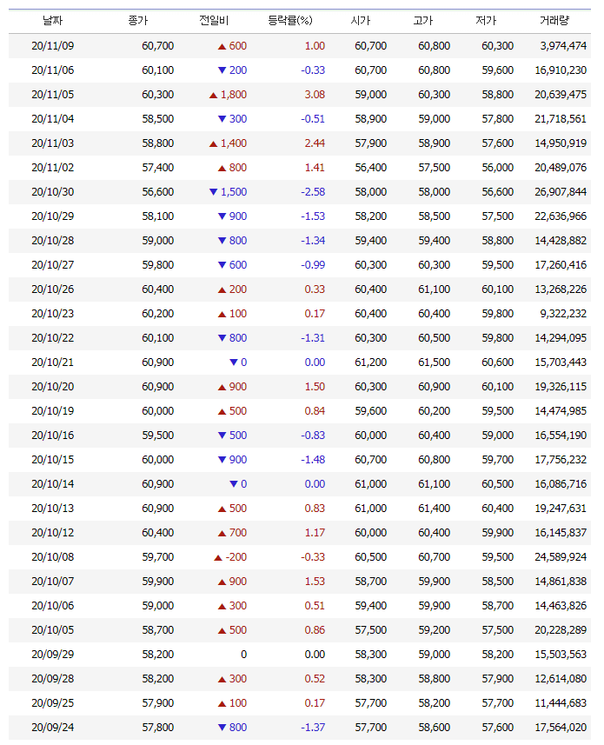Click the 고가 column header
This screenshot has height=745, width=604.
point(423,21)
